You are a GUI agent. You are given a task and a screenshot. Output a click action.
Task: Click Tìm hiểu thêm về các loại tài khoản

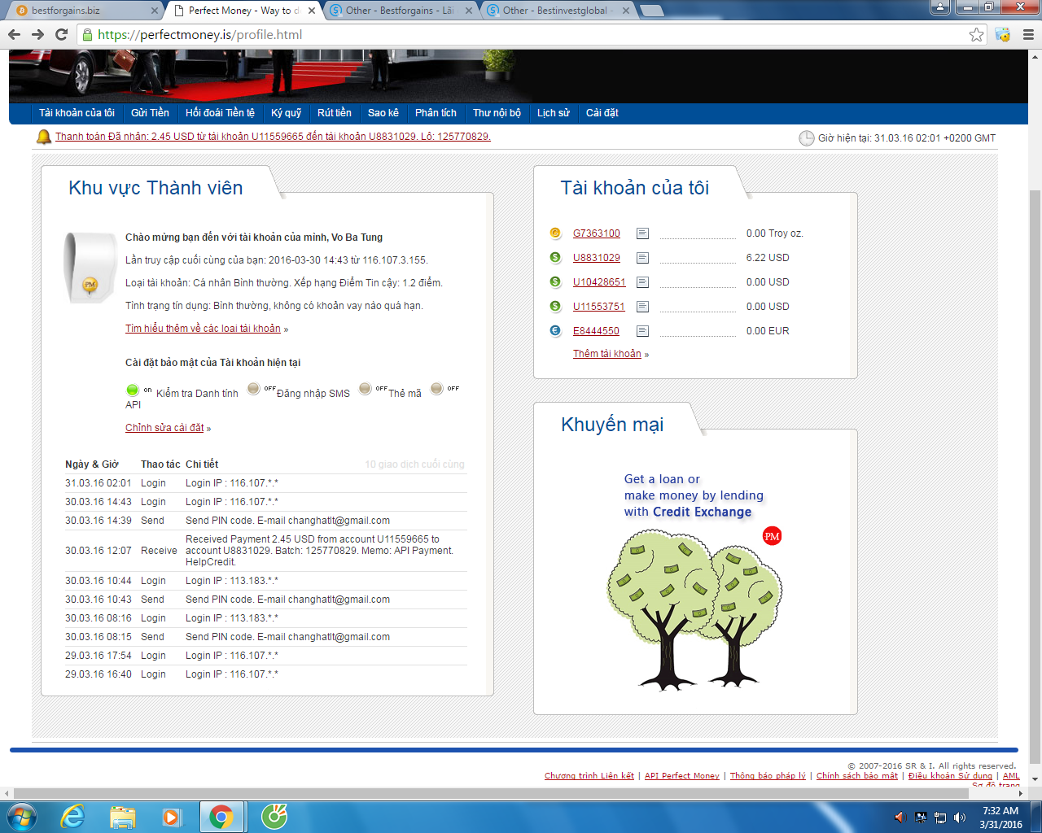203,329
